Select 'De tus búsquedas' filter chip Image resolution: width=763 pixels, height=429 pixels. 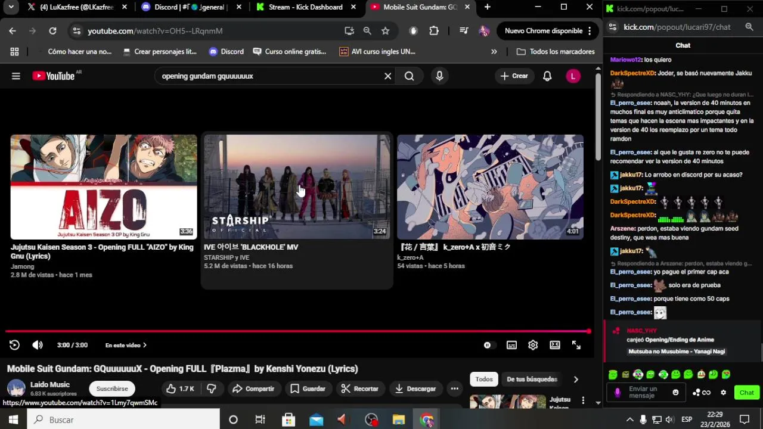pyautogui.click(x=532, y=379)
